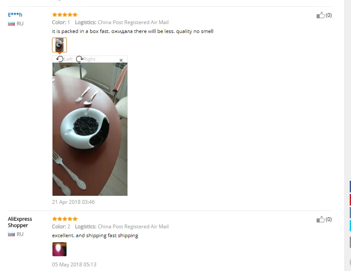Click the (0) count on AliExpress Shopper's review

(x=329, y=219)
